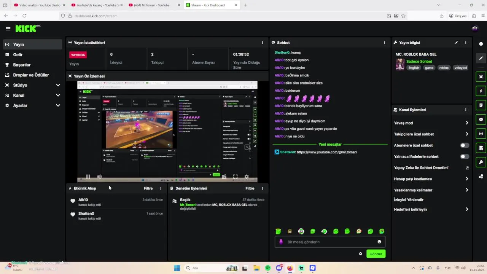Edit stream info with pencil icon
The image size is (487, 274).
pyautogui.click(x=457, y=43)
